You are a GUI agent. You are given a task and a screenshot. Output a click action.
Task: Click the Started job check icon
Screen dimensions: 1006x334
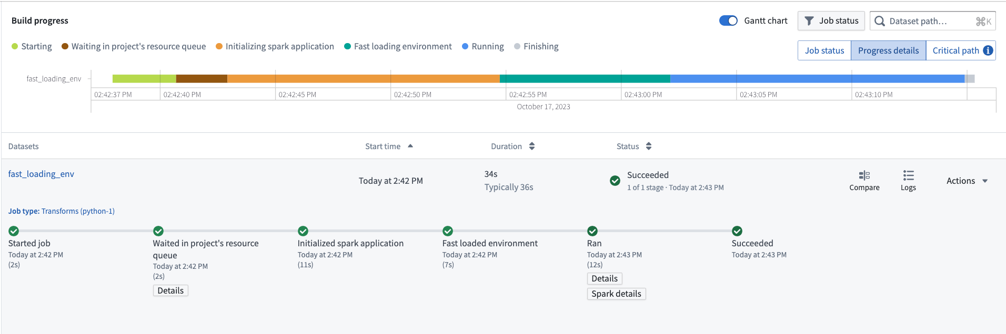pos(14,231)
